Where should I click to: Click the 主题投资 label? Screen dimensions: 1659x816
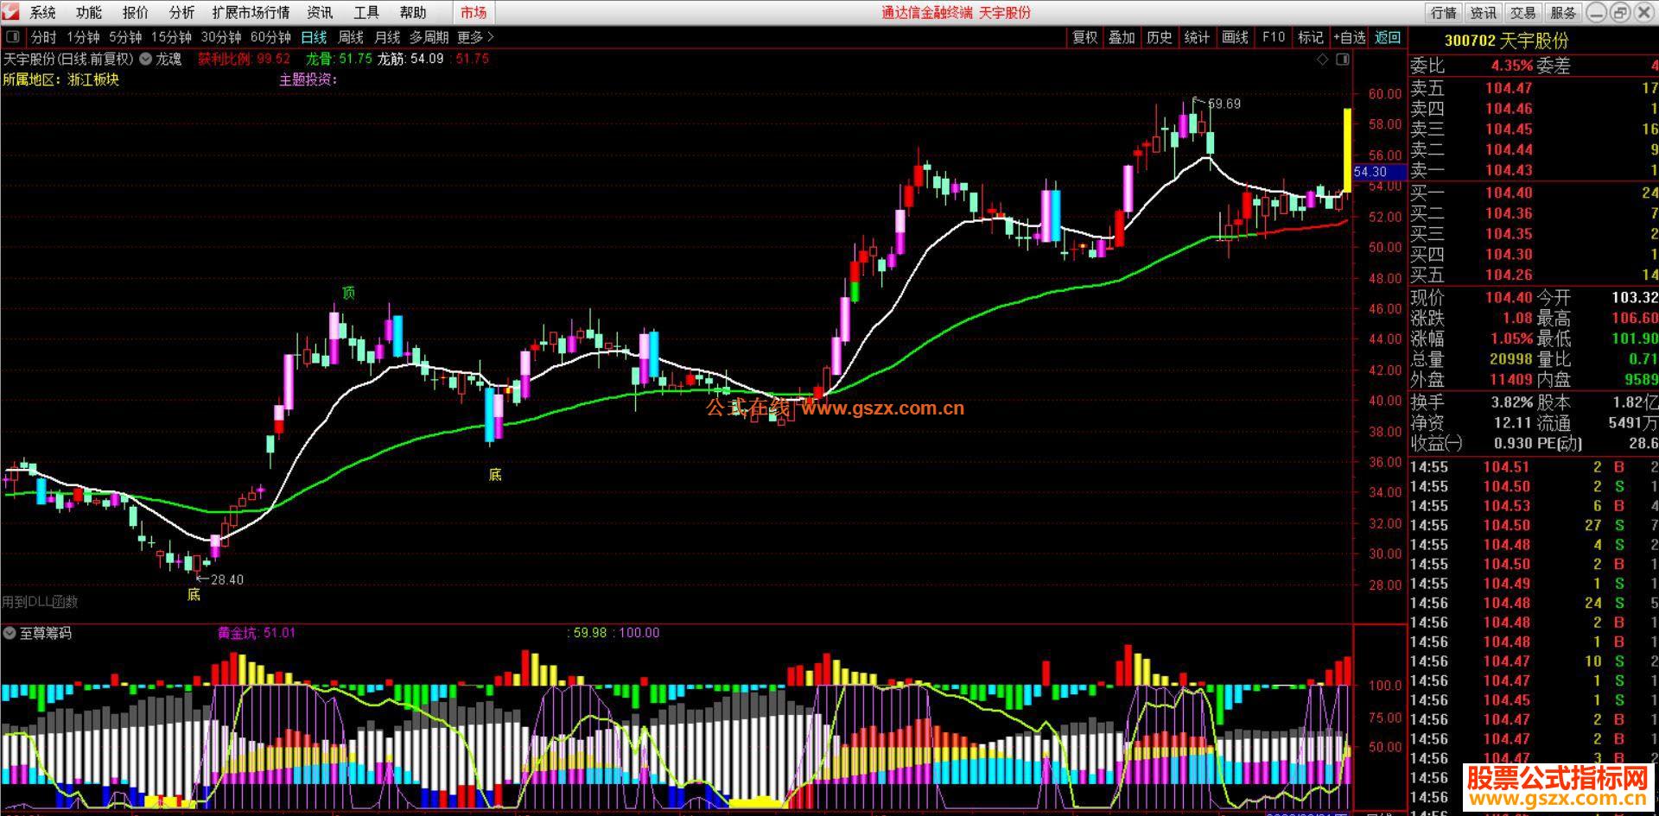pos(308,79)
